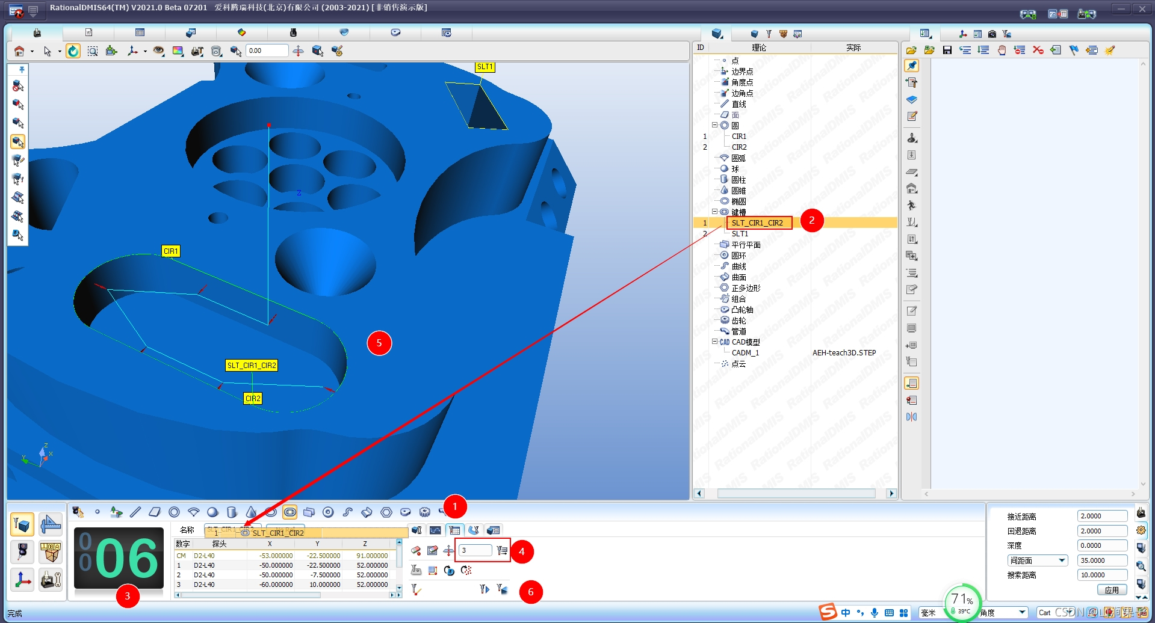The height and width of the screenshot is (623, 1155).
Task: Toggle the rotate view tool
Action: pyautogui.click(x=73, y=51)
